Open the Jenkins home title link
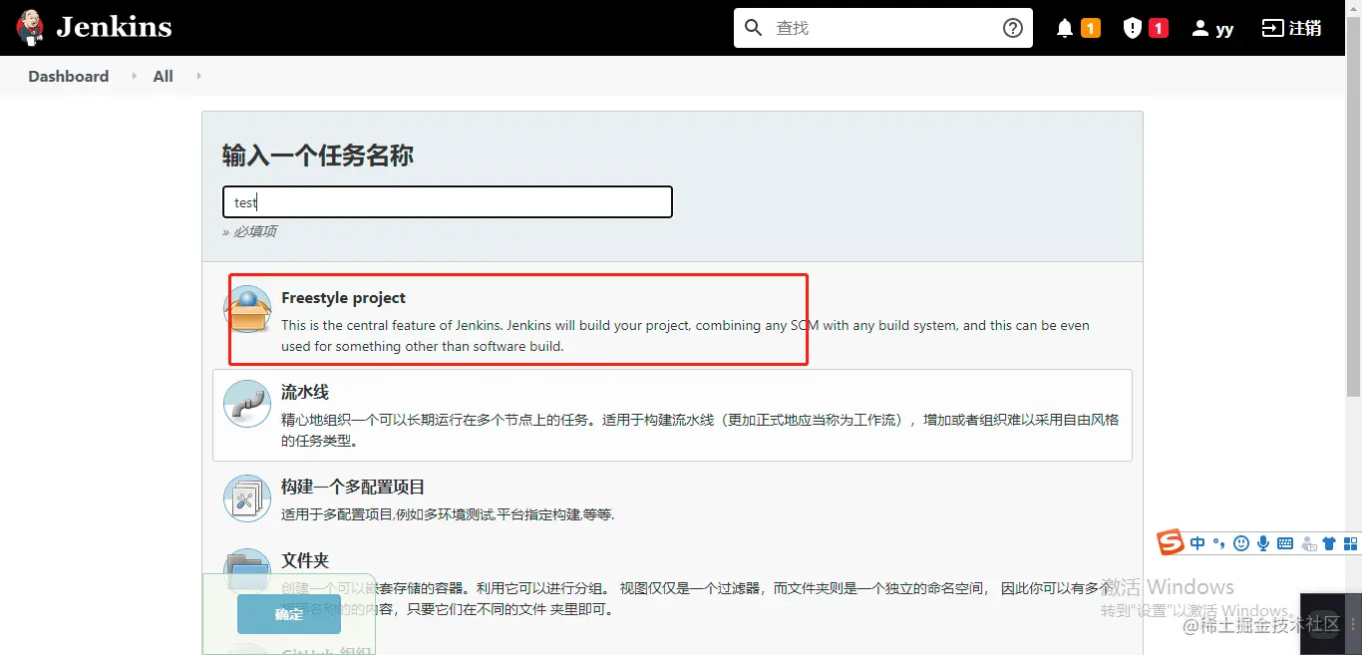 (x=114, y=27)
